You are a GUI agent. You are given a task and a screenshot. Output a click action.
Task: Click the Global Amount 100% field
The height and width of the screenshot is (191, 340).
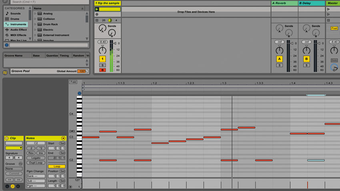point(83,71)
